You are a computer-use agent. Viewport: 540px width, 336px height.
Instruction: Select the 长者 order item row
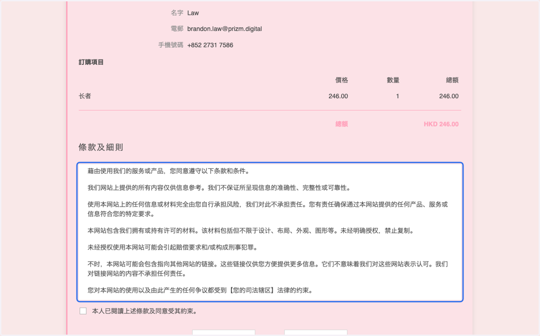(270, 96)
